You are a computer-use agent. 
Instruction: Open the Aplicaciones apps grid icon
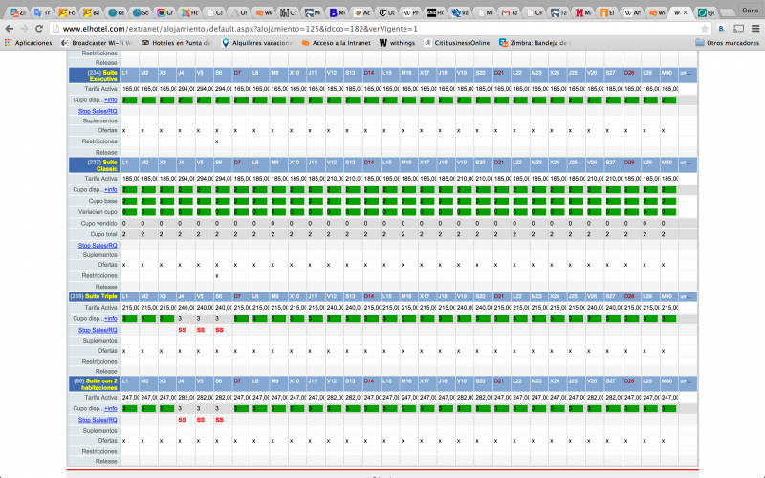pyautogui.click(x=9, y=43)
